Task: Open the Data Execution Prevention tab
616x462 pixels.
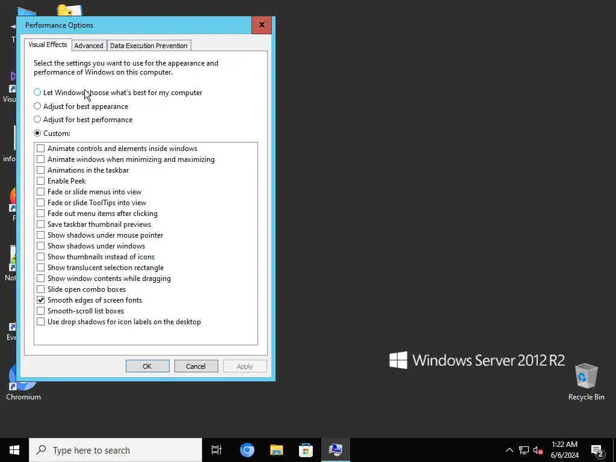Action: (149, 46)
